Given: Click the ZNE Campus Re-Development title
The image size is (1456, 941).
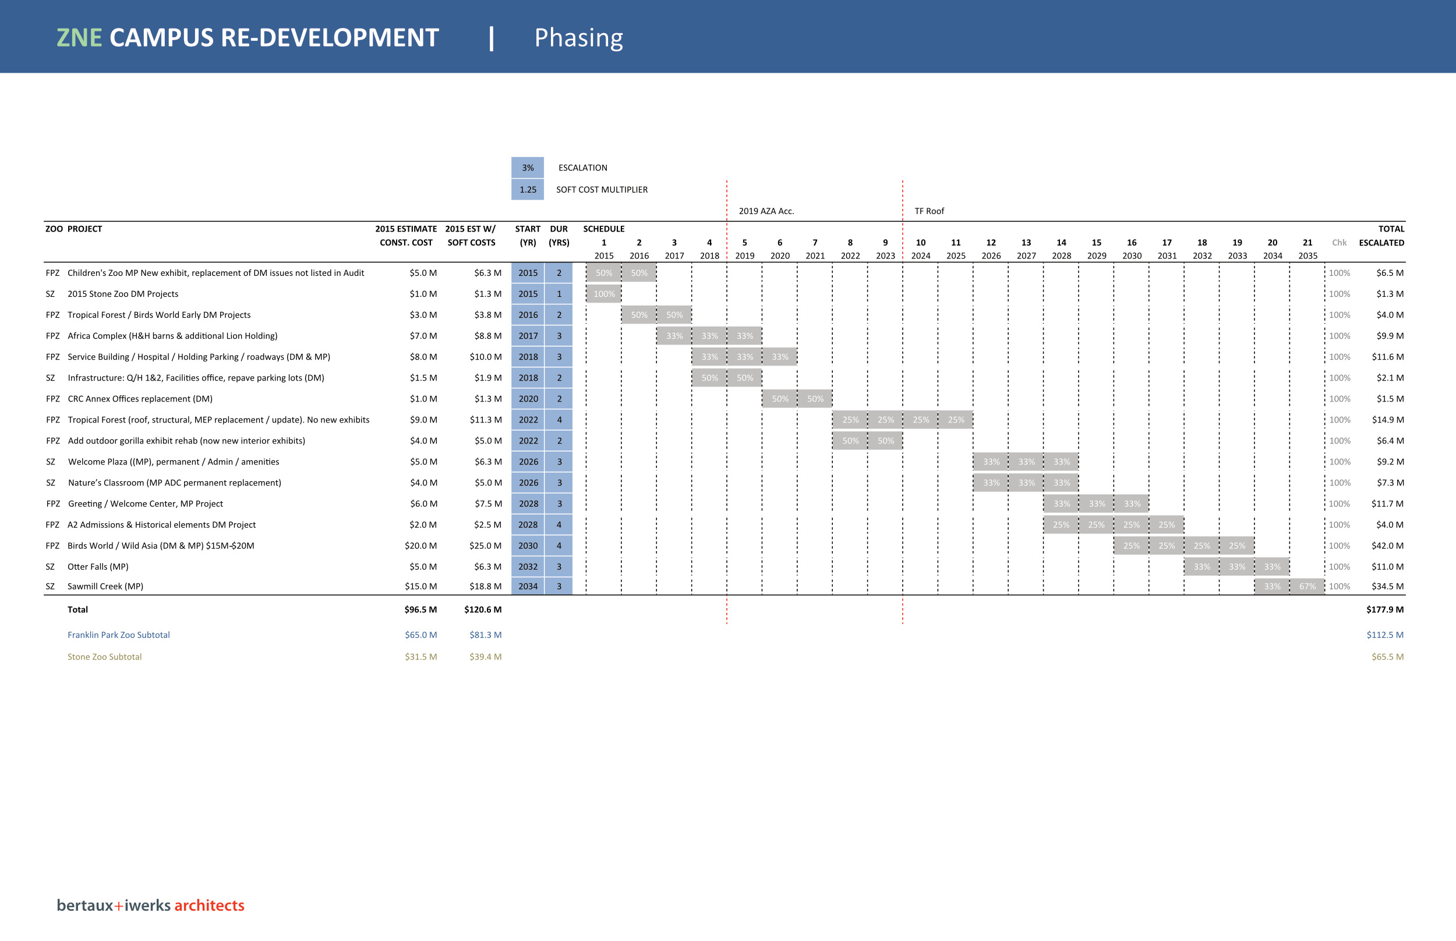Looking at the screenshot, I should click(248, 37).
